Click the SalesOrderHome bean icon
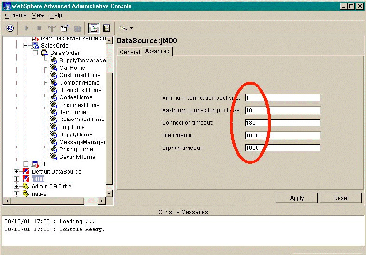The image size is (366, 255). click(54, 120)
